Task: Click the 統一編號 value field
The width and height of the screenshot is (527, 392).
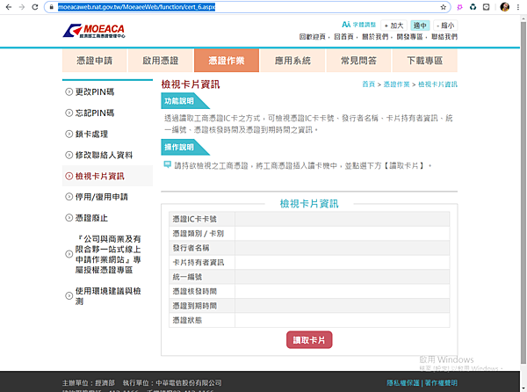Action: (x=343, y=277)
